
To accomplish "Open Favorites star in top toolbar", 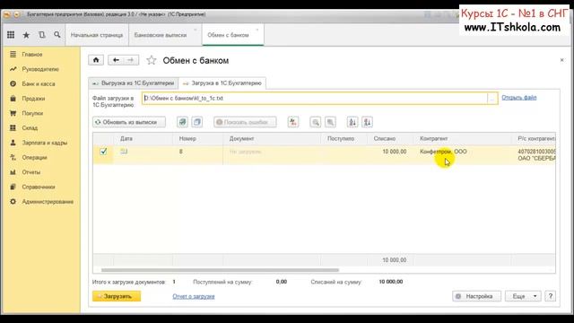I will [x=26, y=35].
